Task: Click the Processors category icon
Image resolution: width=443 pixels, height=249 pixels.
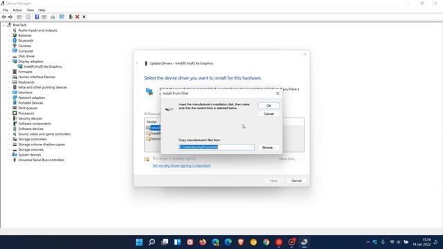Action: pyautogui.click(x=15, y=113)
